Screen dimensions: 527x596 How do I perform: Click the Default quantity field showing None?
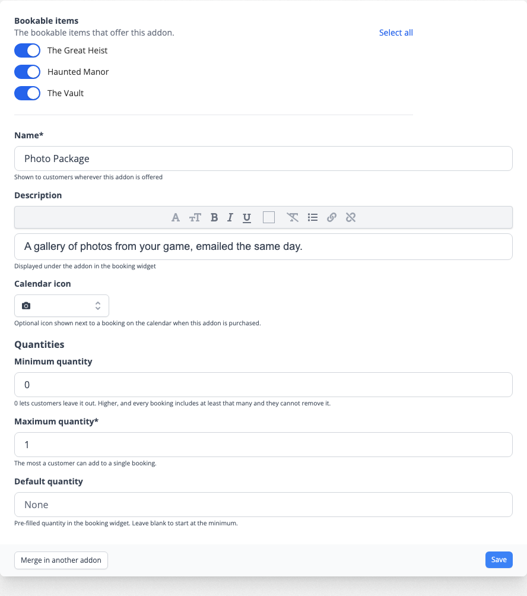coord(263,505)
